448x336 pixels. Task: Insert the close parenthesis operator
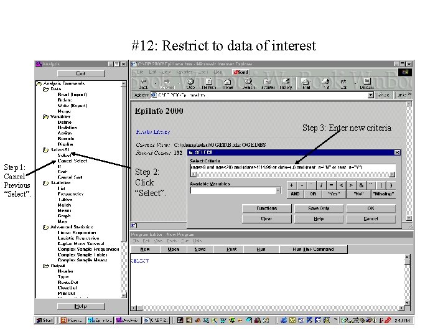391,185
